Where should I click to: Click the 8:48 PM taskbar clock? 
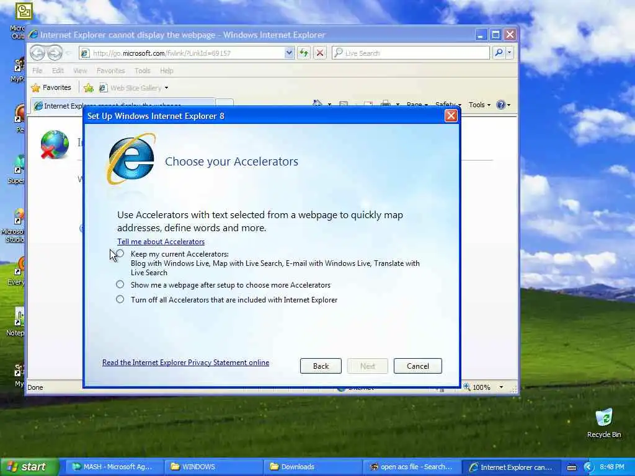point(612,467)
